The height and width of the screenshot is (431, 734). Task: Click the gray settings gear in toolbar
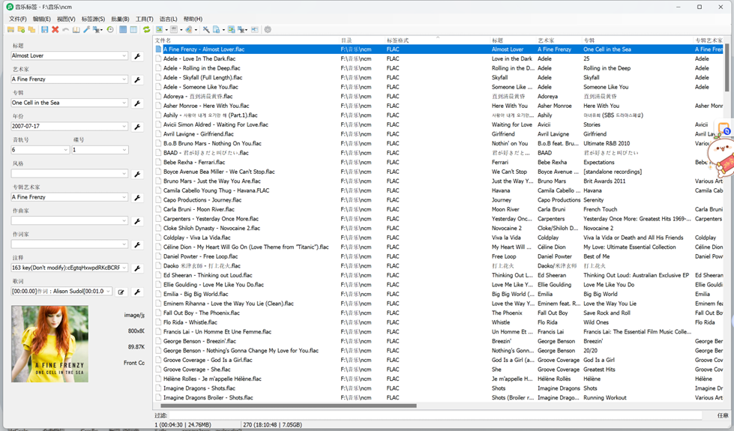pos(268,30)
